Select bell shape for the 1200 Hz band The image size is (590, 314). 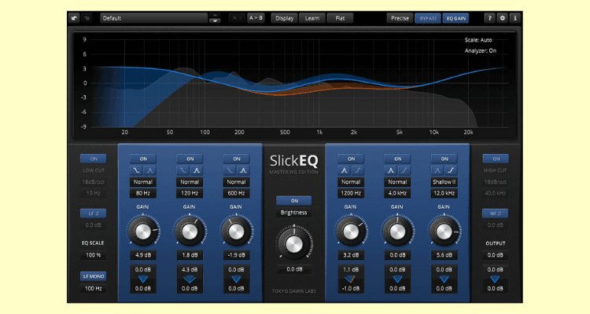pos(344,170)
